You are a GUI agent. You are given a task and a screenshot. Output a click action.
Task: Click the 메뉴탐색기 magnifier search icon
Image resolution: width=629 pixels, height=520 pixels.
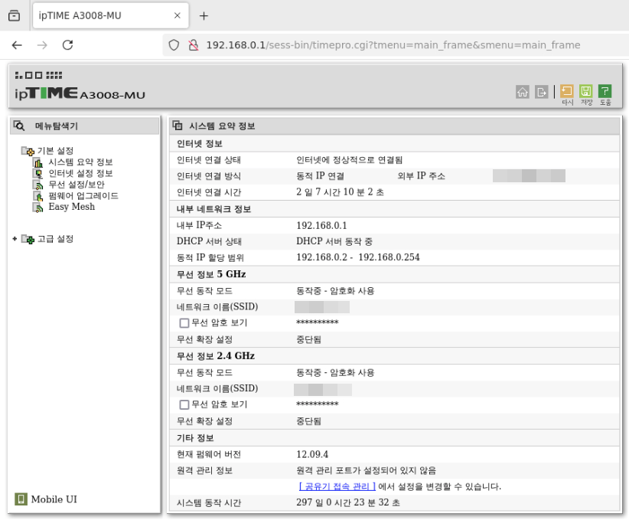[x=20, y=126]
